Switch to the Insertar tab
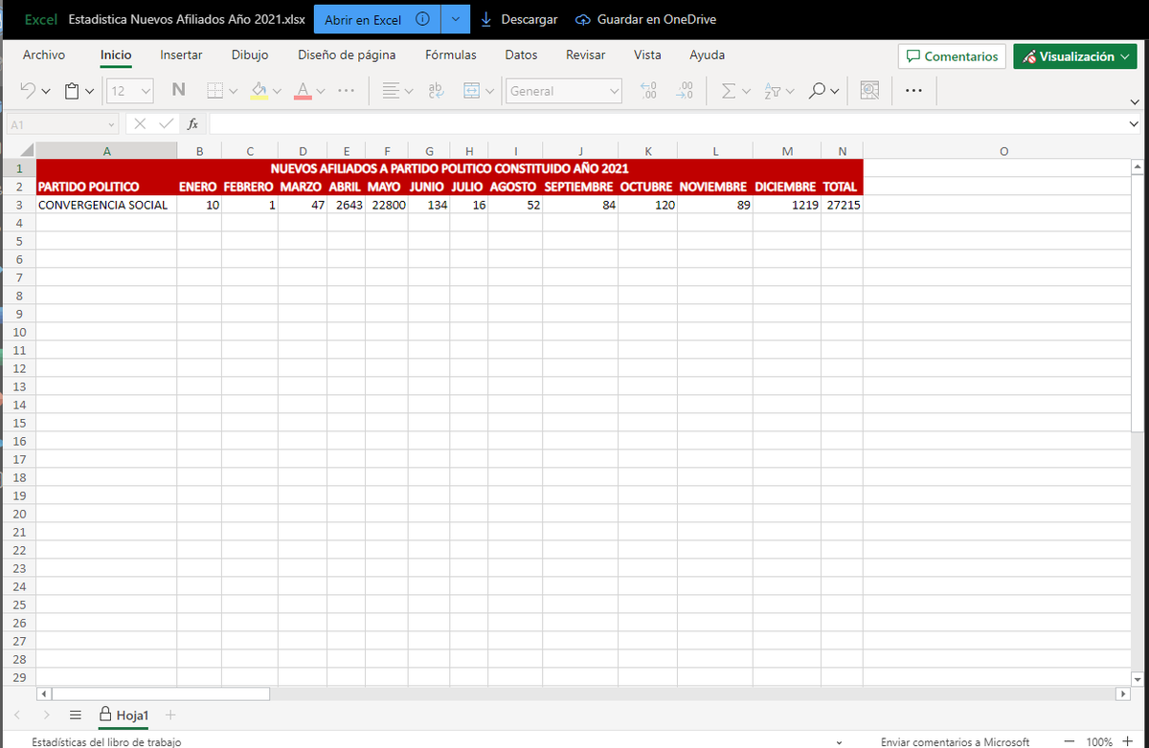 [x=181, y=55]
